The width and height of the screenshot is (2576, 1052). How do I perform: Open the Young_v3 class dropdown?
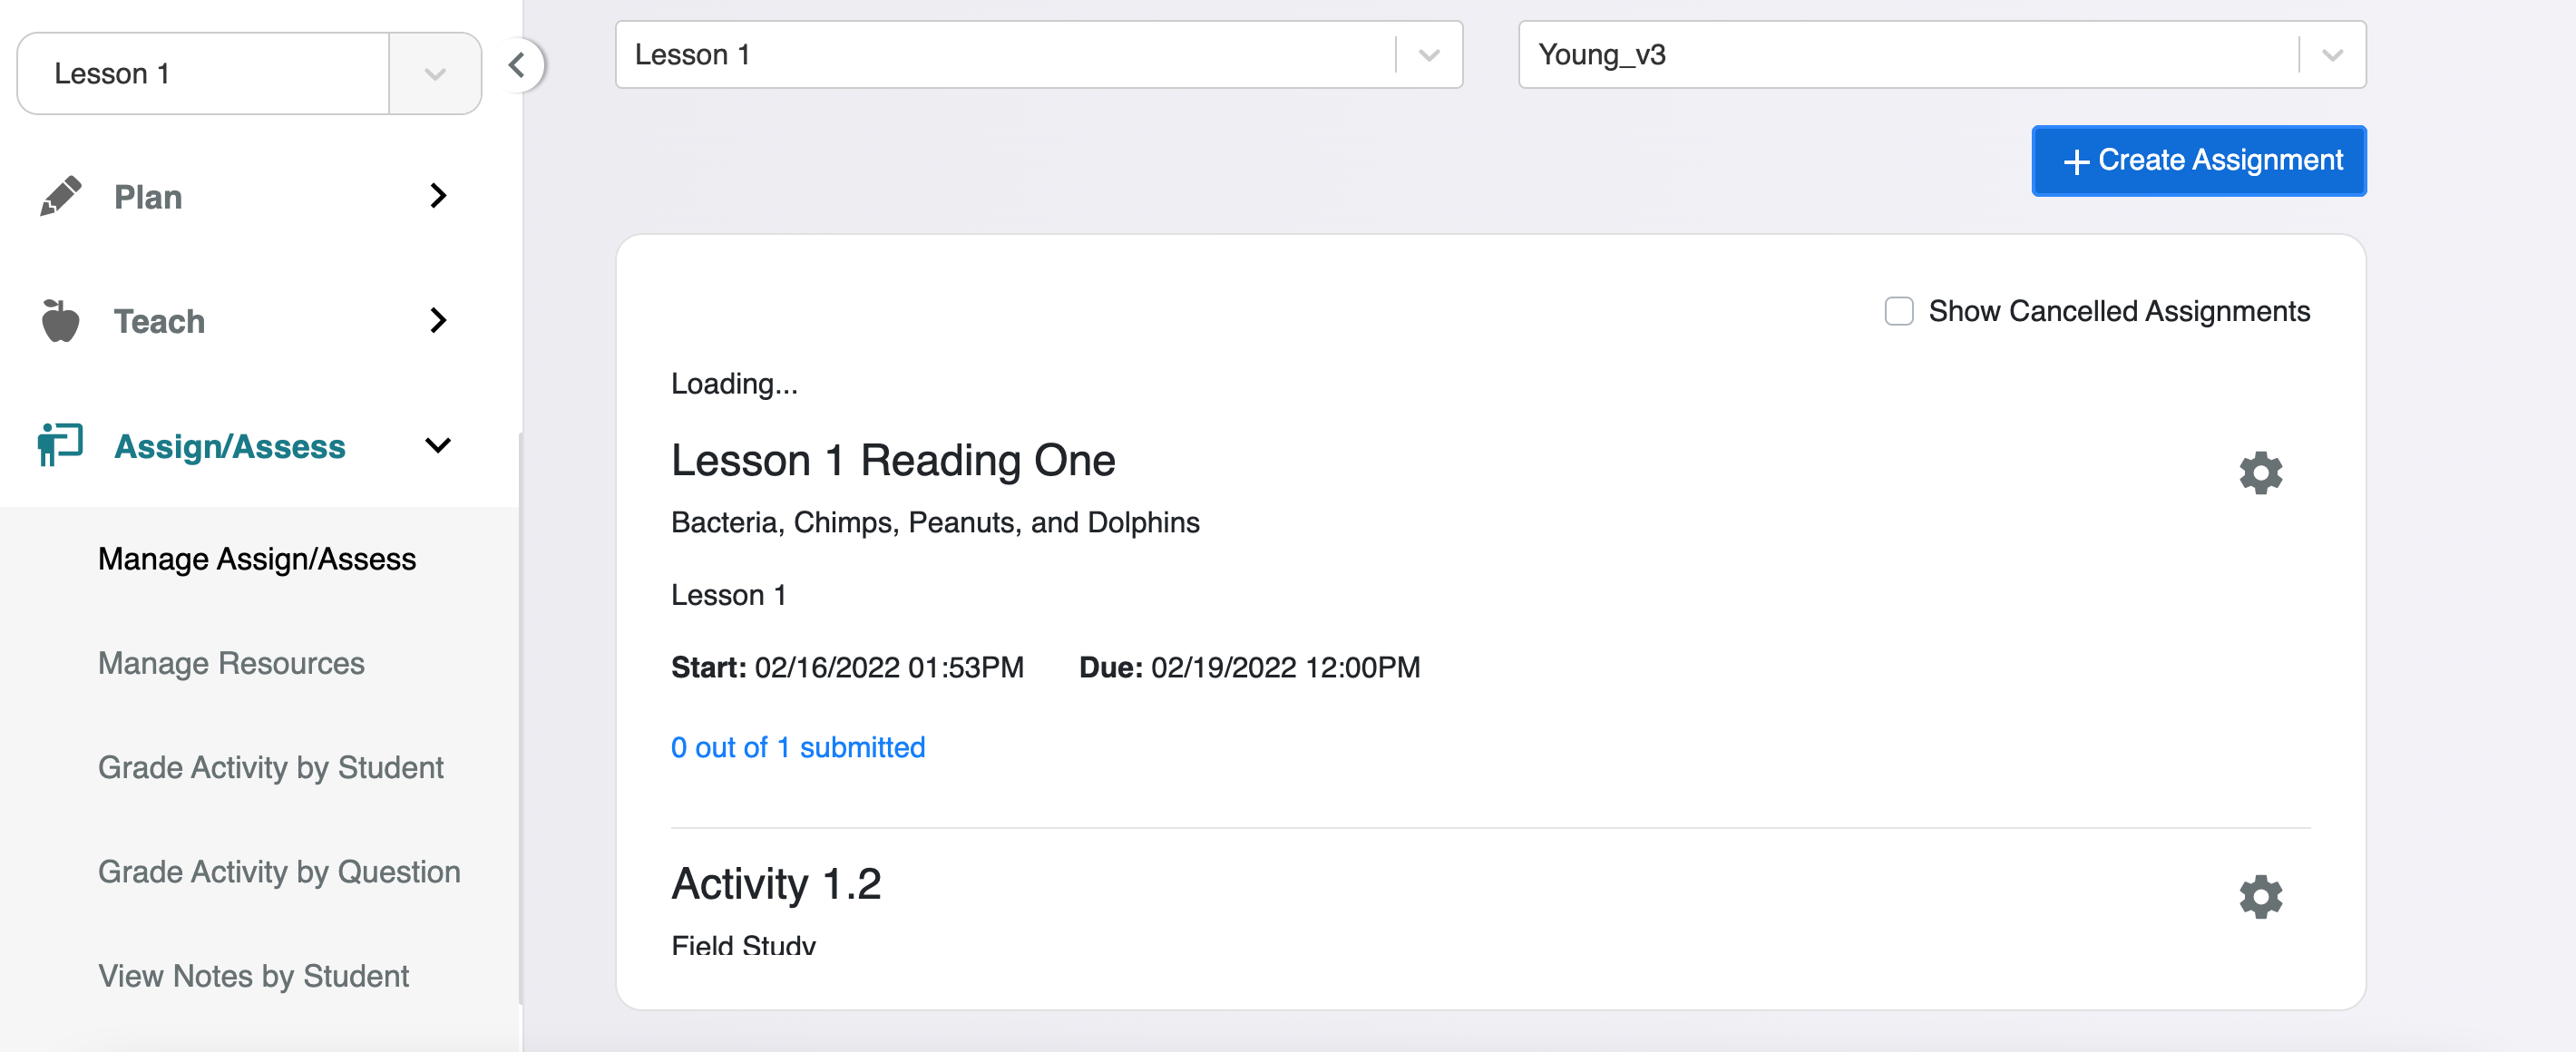[2331, 55]
